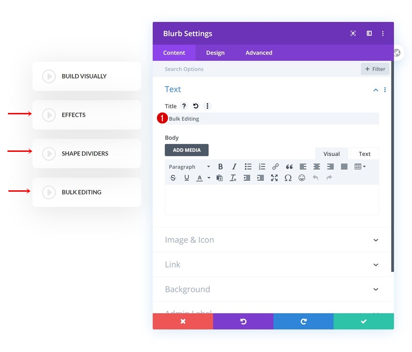Redo the editor action
This screenshot has height=352, width=412.
tap(329, 178)
